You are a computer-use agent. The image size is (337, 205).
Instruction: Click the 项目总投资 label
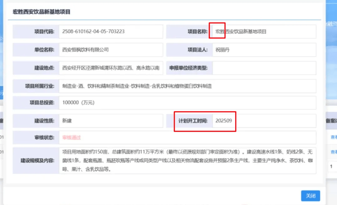42,103
